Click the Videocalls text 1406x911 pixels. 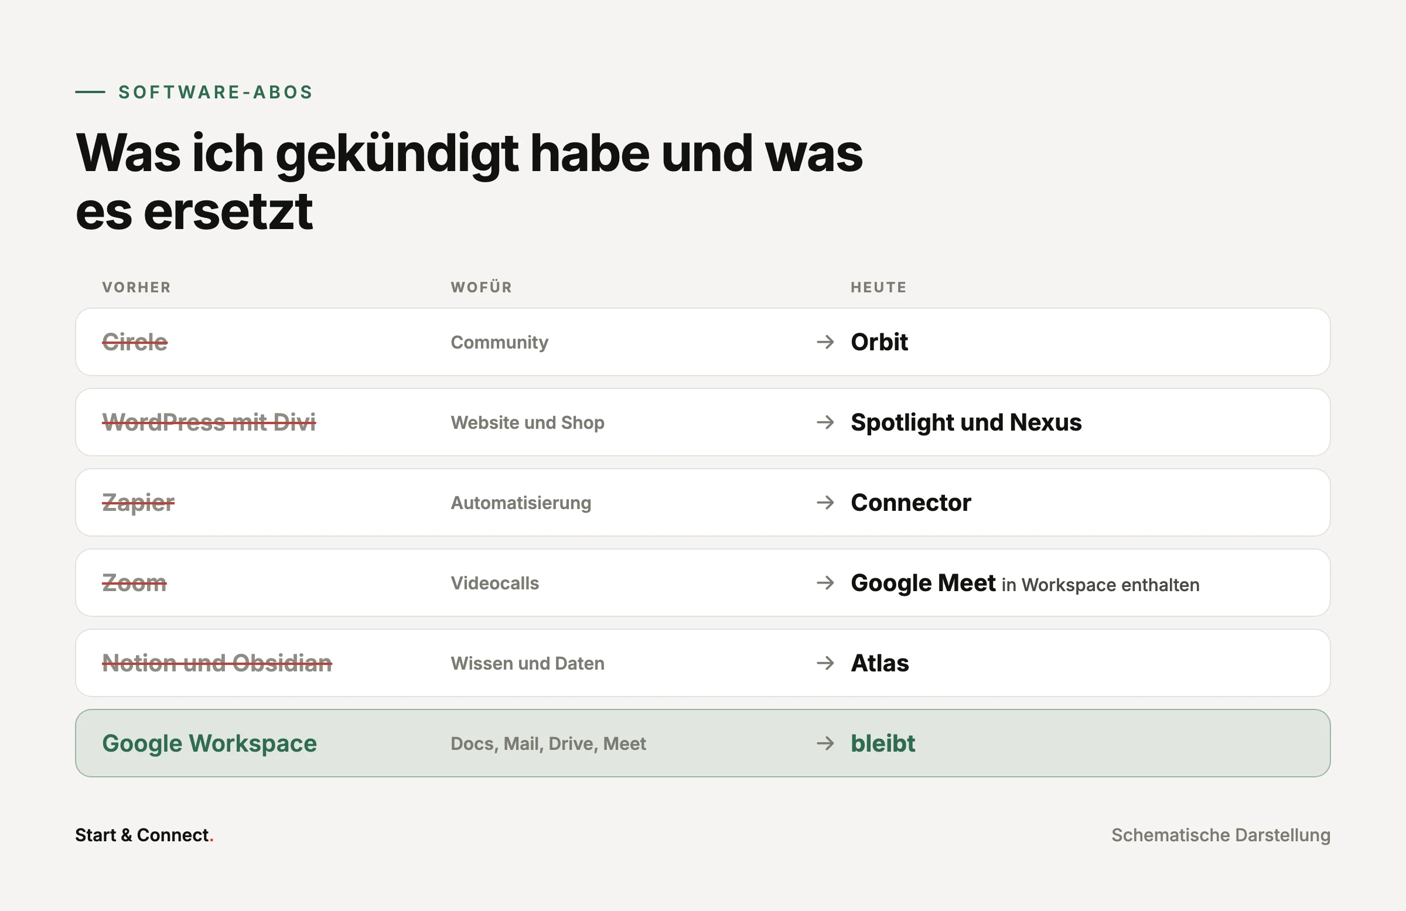point(494,584)
